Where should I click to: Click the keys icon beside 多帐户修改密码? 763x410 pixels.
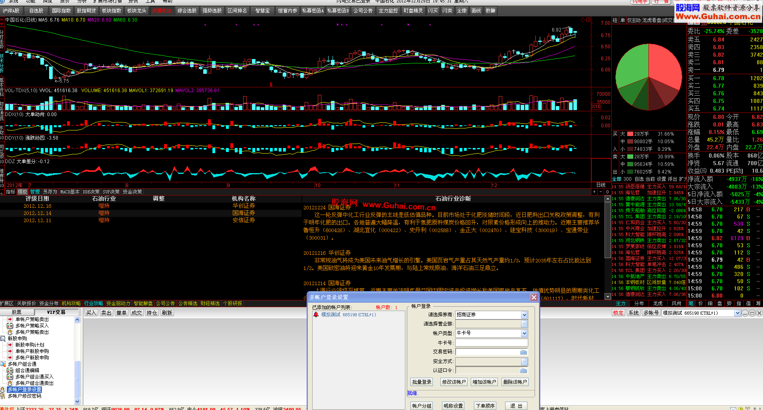pyautogui.click(x=3, y=396)
